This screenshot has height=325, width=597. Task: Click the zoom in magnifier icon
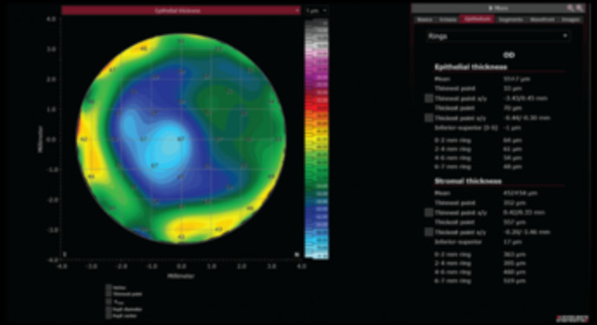click(x=570, y=8)
